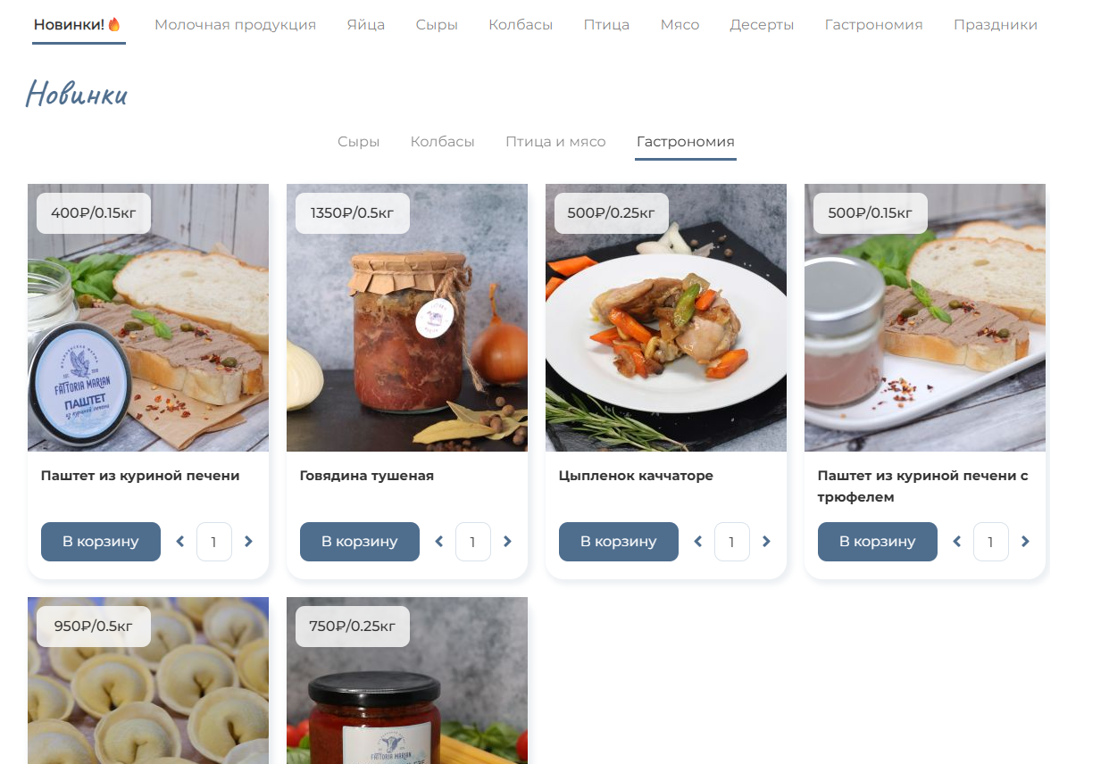The image size is (1109, 764).
Task: Decrease quantity for Паштет из куриной печени
Action: click(x=180, y=542)
